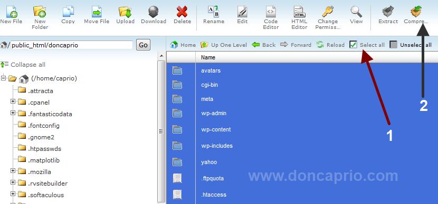Viewport: 438px width, 204px height.
Task: Click the Unselect all checkbox
Action: pos(394,45)
